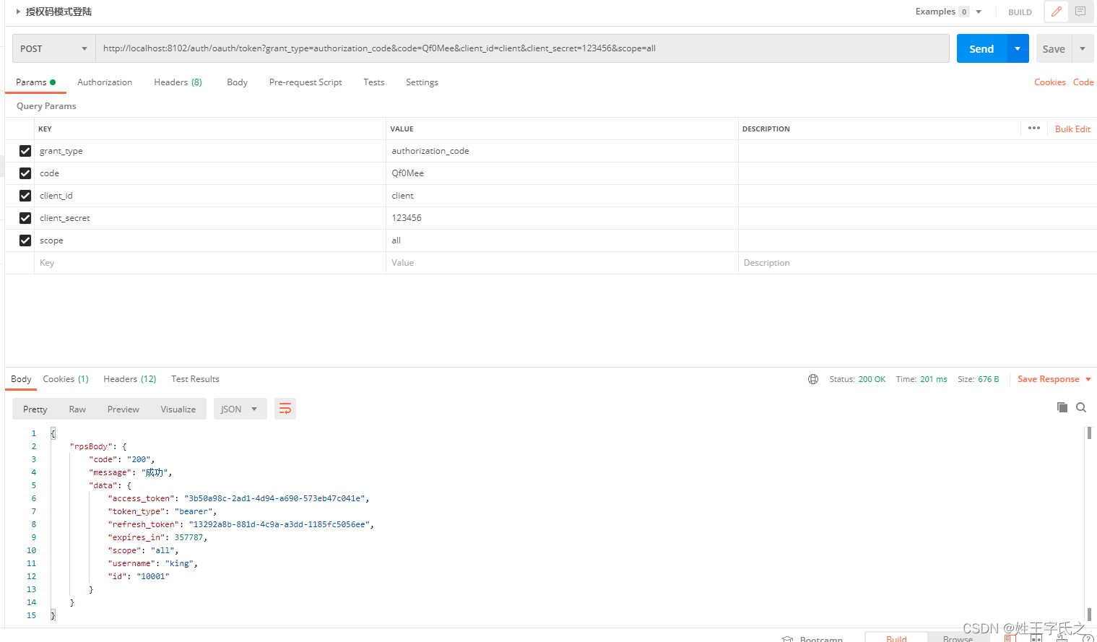This screenshot has width=1097, height=642.
Task: Open the Test Results tab
Action: pos(195,379)
